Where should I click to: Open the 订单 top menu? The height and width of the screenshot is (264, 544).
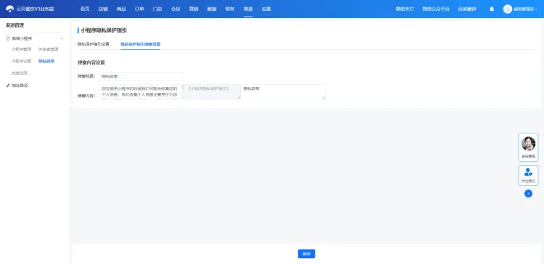(x=139, y=9)
